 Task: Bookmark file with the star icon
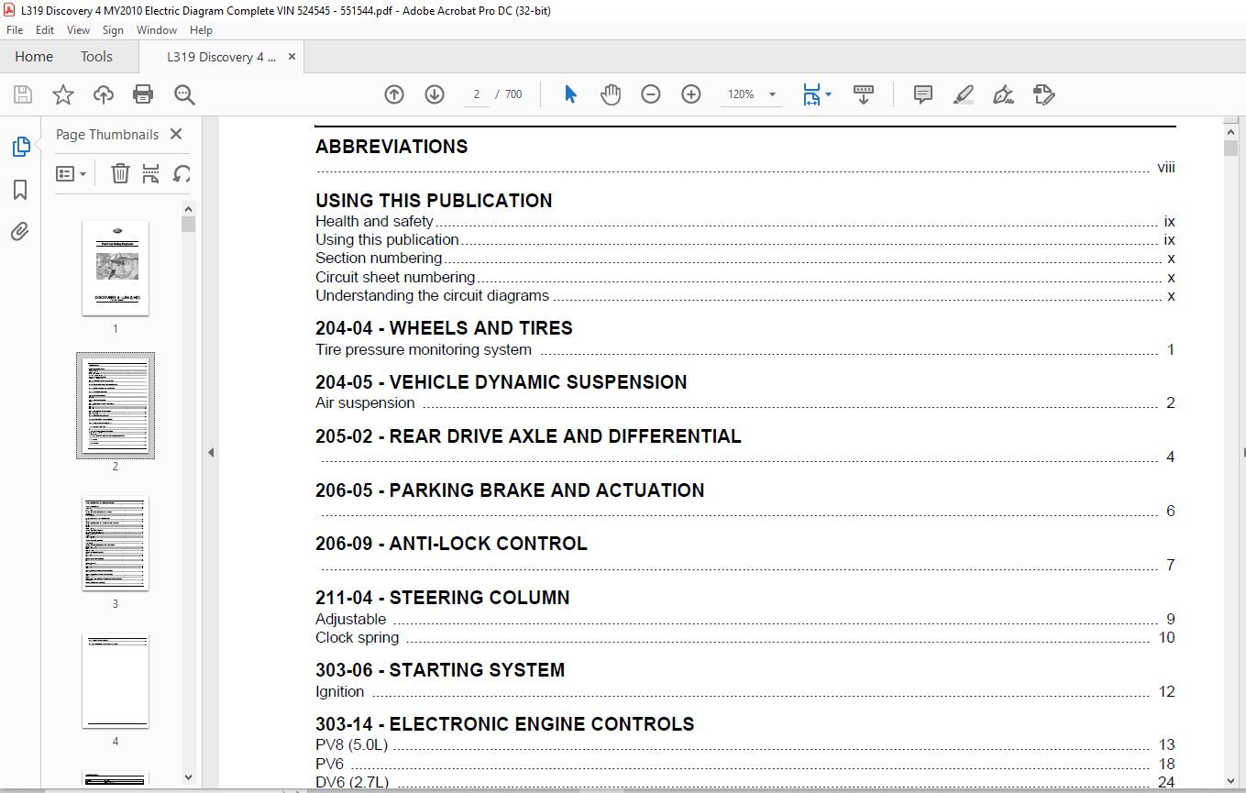click(62, 94)
